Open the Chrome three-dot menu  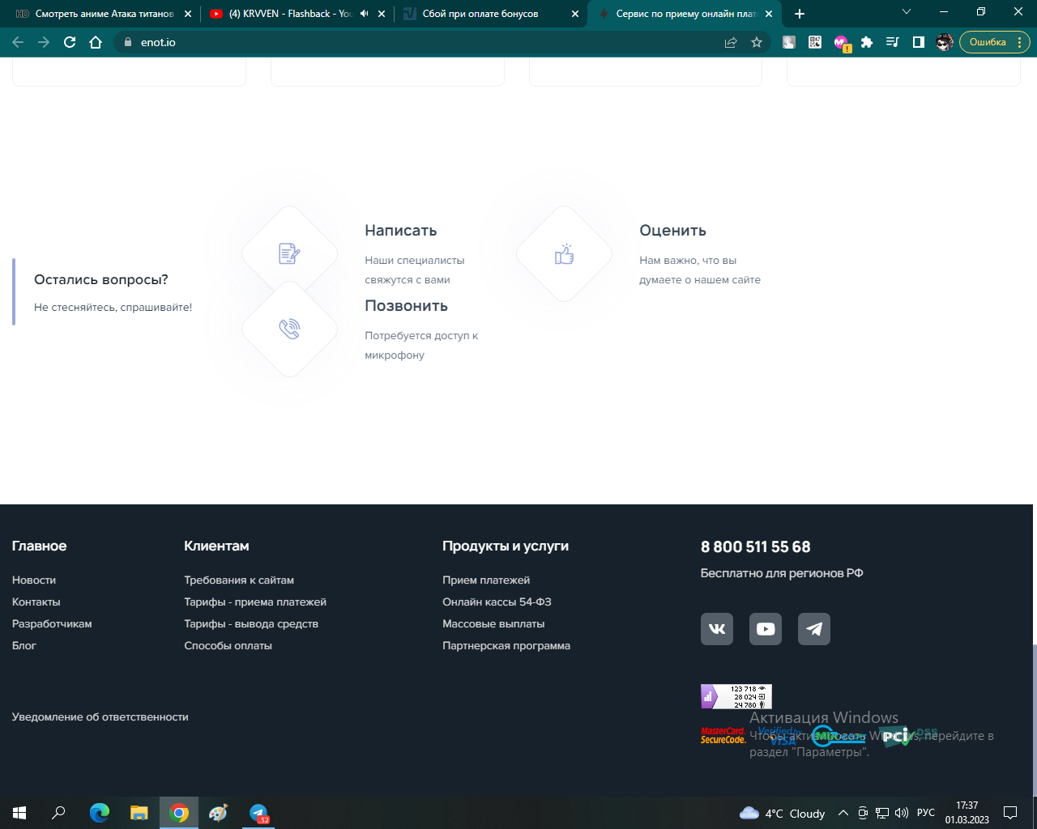[1020, 42]
